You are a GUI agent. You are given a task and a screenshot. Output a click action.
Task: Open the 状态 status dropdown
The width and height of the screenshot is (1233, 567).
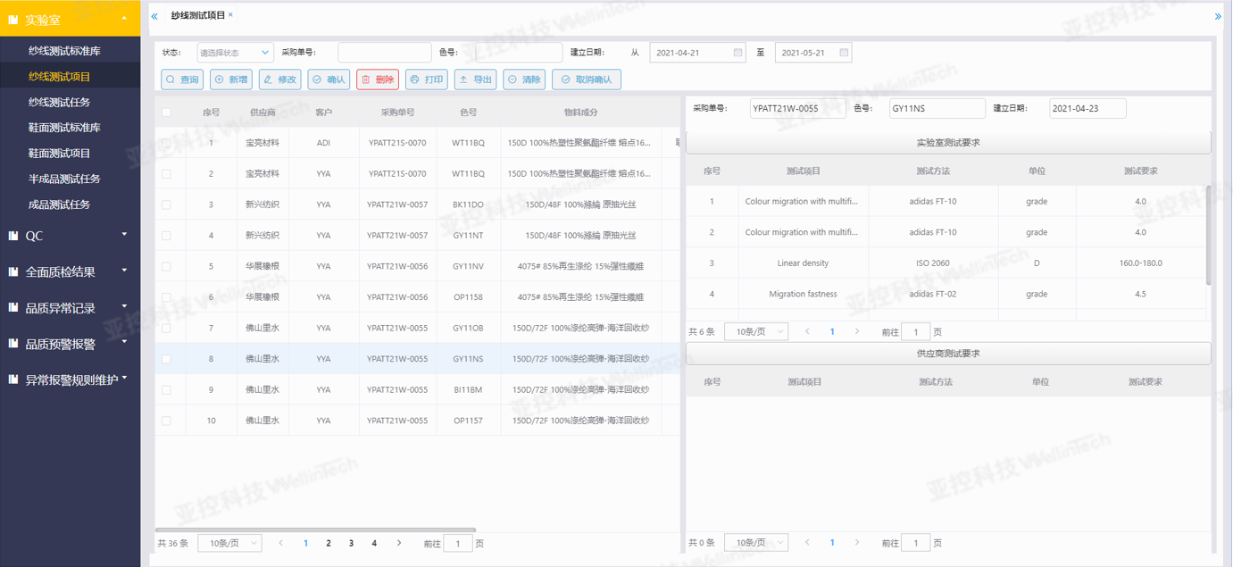(235, 53)
